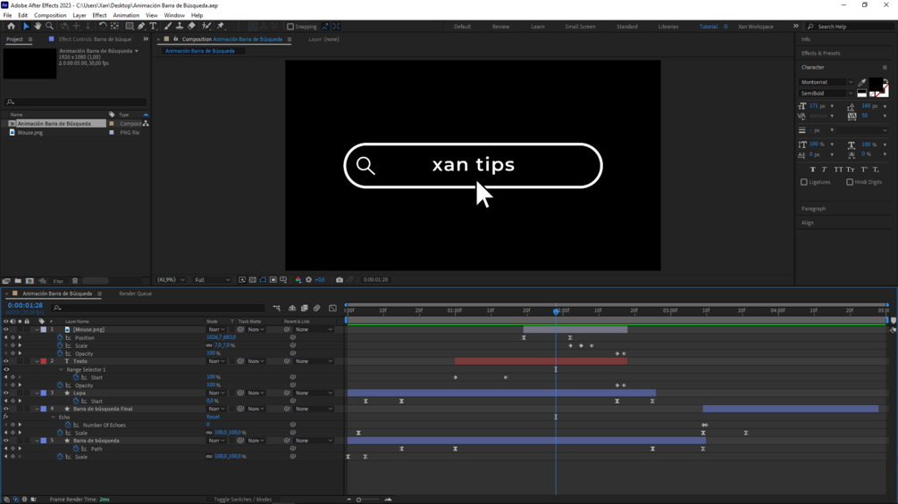Switch to the Standard workspace
Image resolution: width=898 pixels, height=504 pixels.
click(627, 27)
